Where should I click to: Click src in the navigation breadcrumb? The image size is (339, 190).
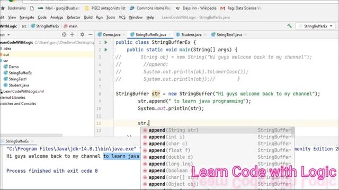click(24, 26)
